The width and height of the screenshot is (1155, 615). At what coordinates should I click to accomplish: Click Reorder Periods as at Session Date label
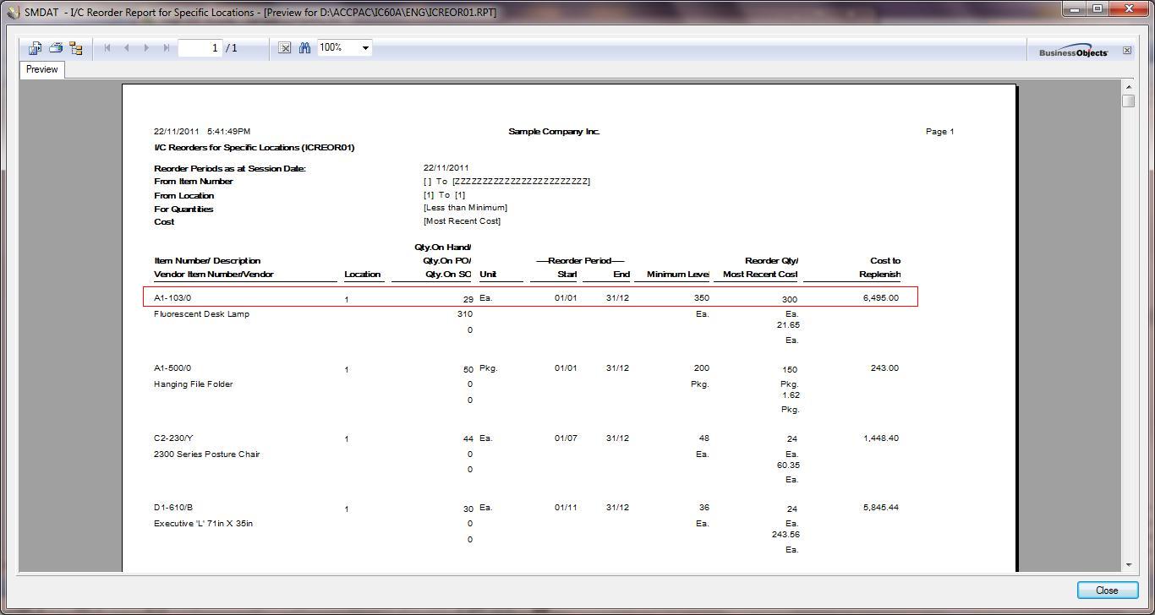pos(229,169)
